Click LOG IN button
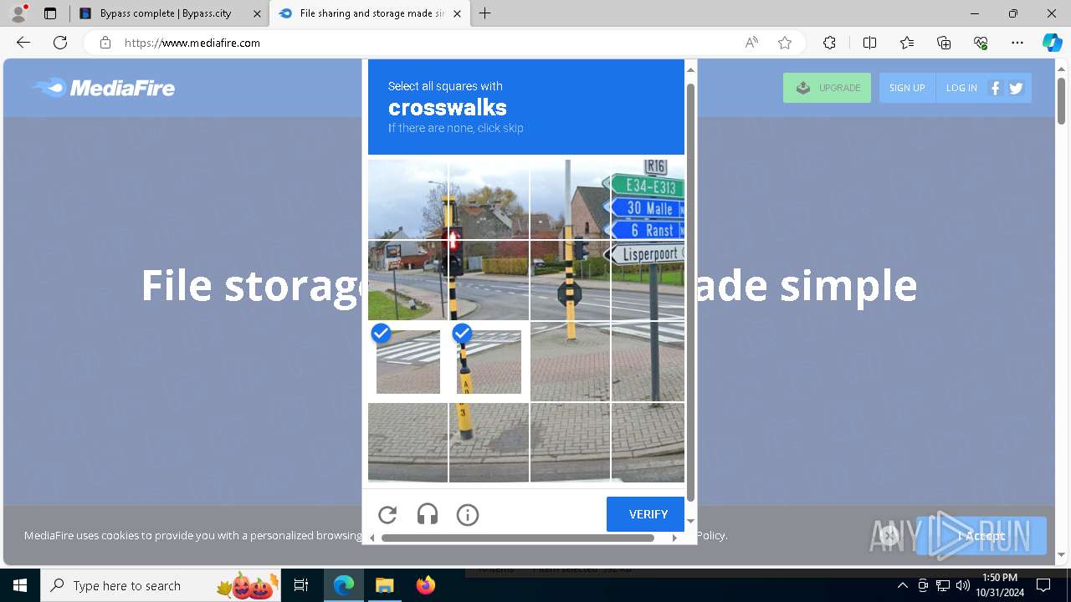The image size is (1071, 602). [x=961, y=88]
